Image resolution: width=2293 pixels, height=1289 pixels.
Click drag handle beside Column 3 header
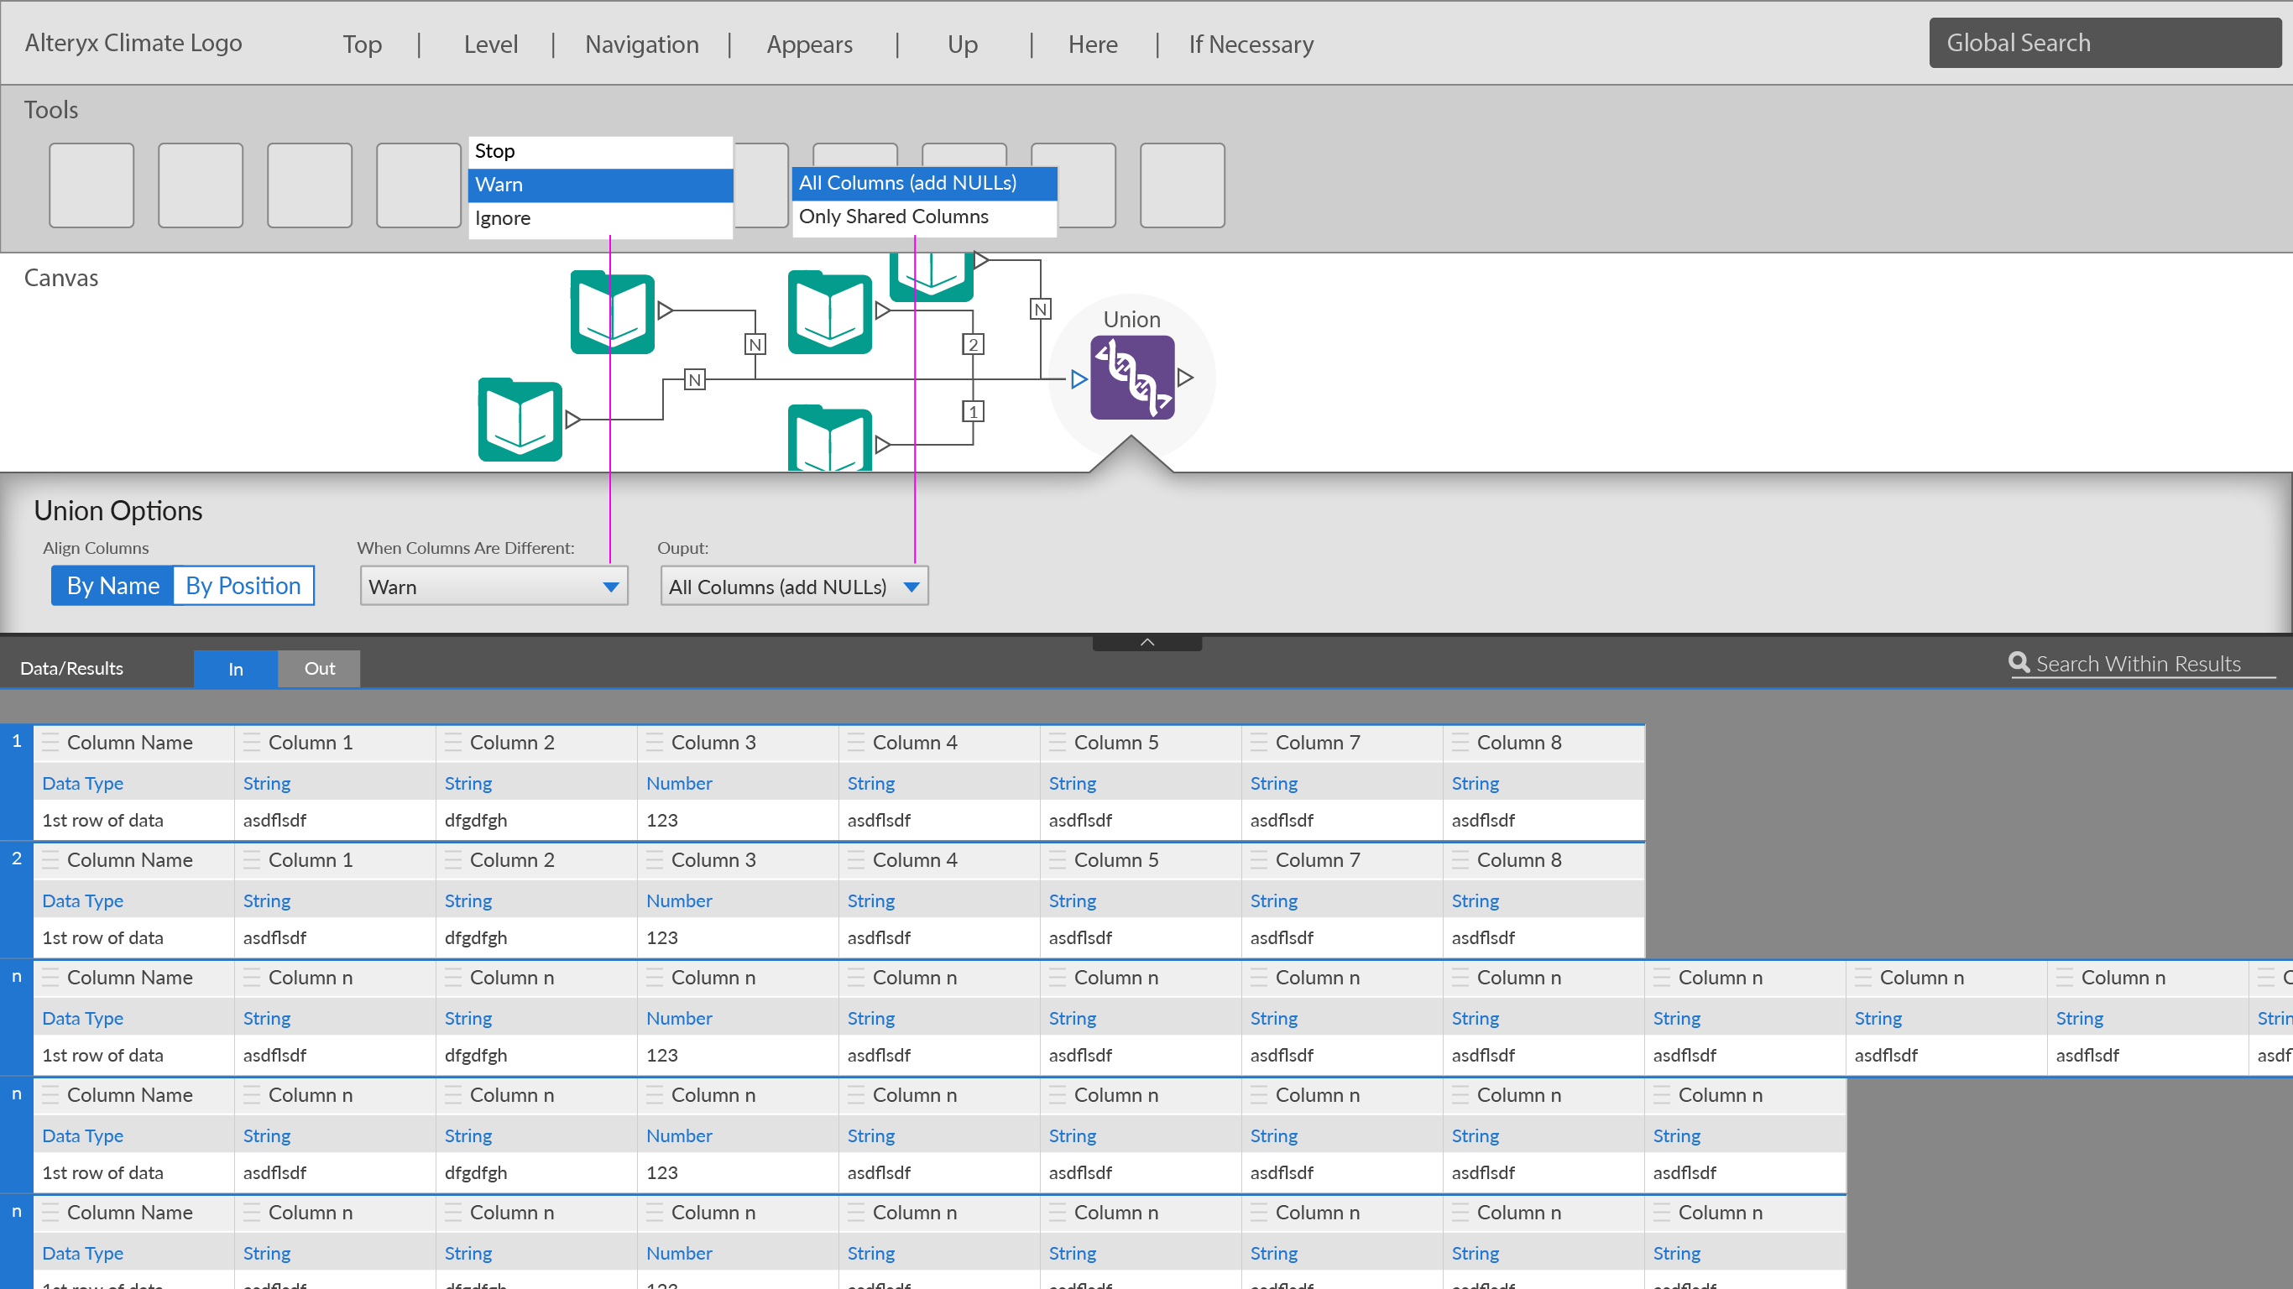[x=655, y=743]
